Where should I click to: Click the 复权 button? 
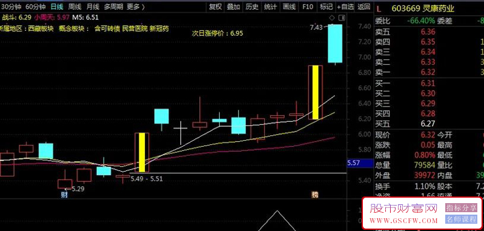click(215, 7)
